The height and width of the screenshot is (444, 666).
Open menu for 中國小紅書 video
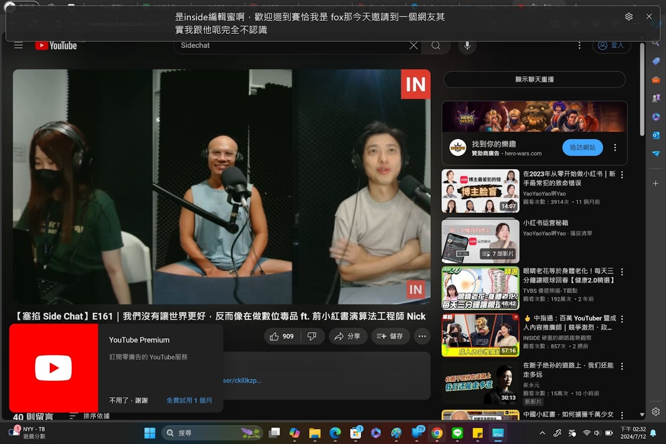[x=622, y=415]
